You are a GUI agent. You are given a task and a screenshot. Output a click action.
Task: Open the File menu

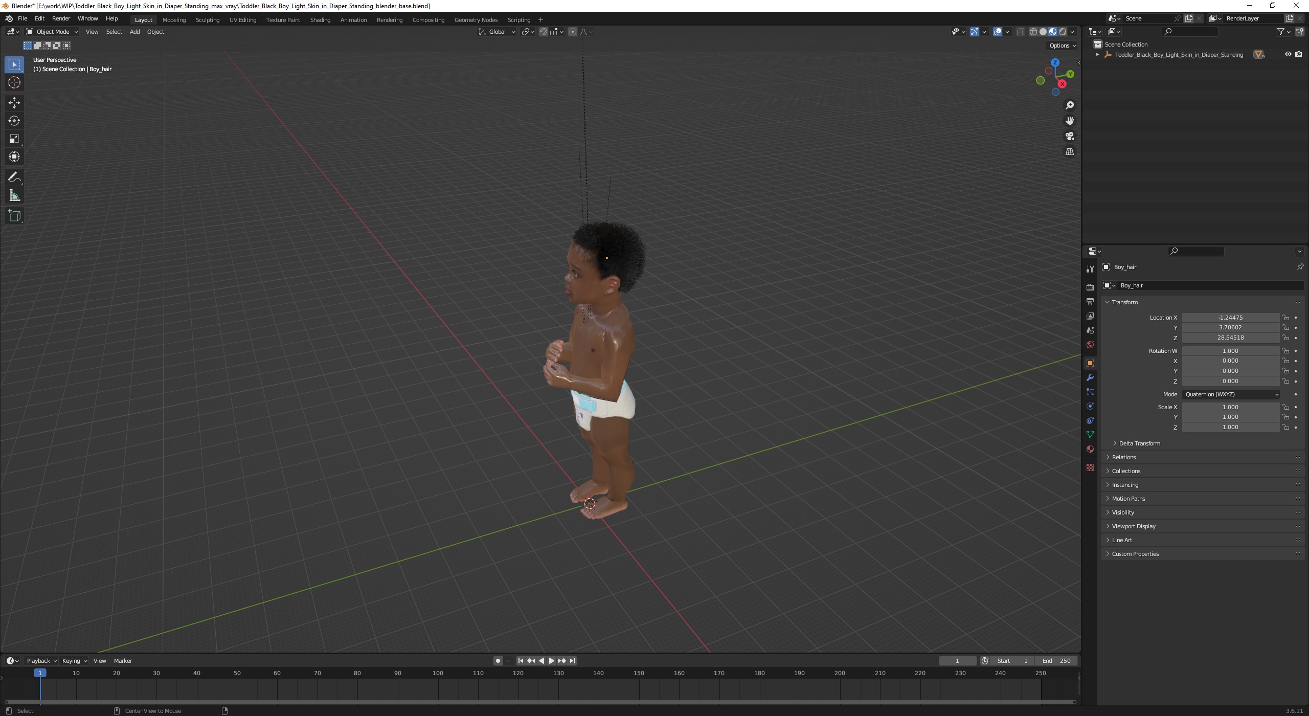click(x=22, y=18)
